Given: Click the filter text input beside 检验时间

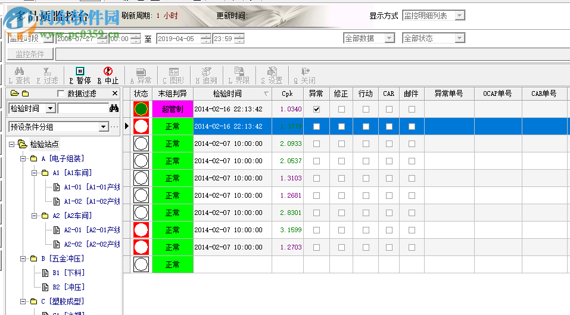Looking at the screenshot, I should pos(83,108).
